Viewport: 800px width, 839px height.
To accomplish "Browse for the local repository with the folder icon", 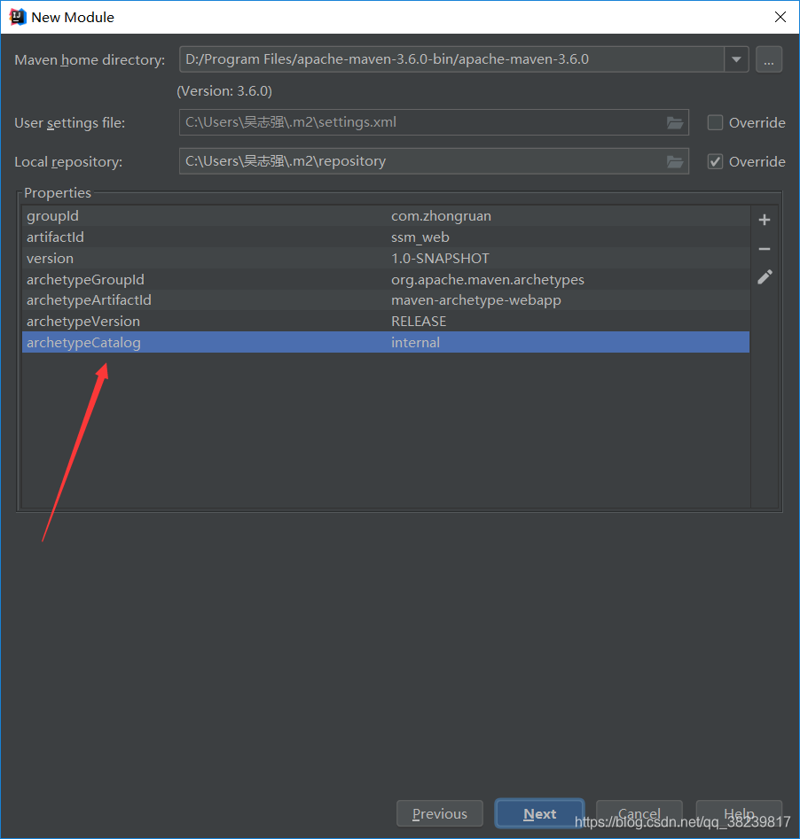I will pyautogui.click(x=675, y=161).
